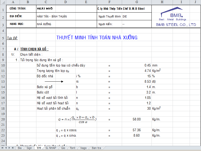The image size is (201, 151).
Task: Click the previous sheet navigation arrow
Action: [6, 148]
